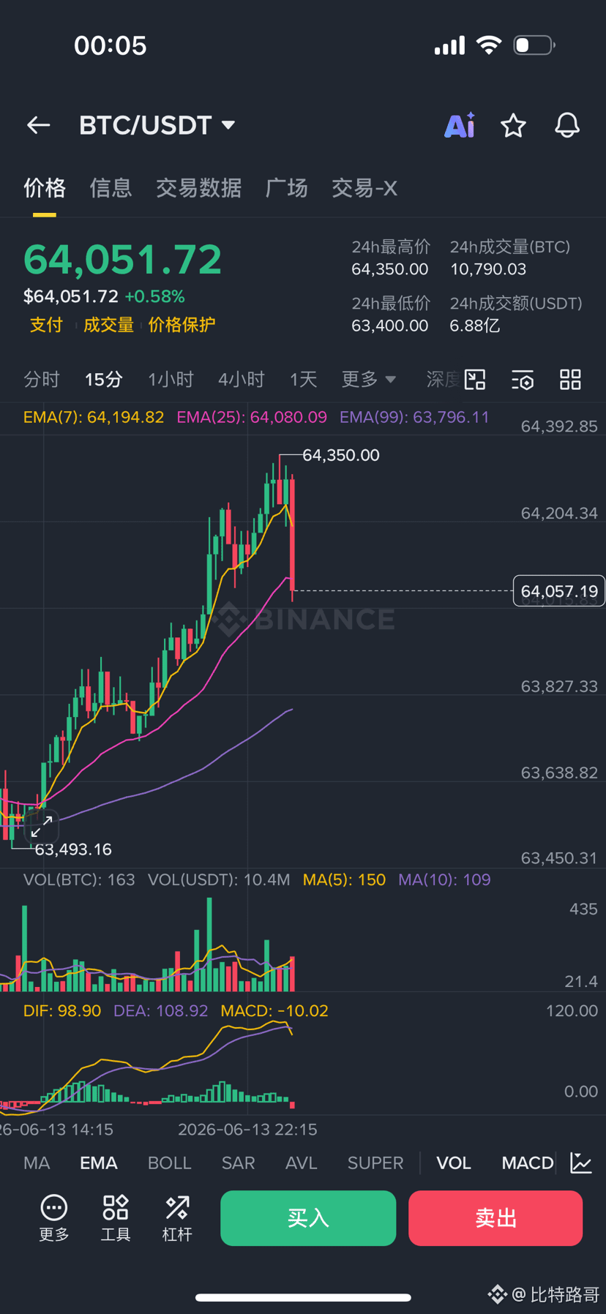Viewport: 606px width, 1314px height.
Task: Tap the Wi-Fi icon in status bar
Action: [x=488, y=45]
